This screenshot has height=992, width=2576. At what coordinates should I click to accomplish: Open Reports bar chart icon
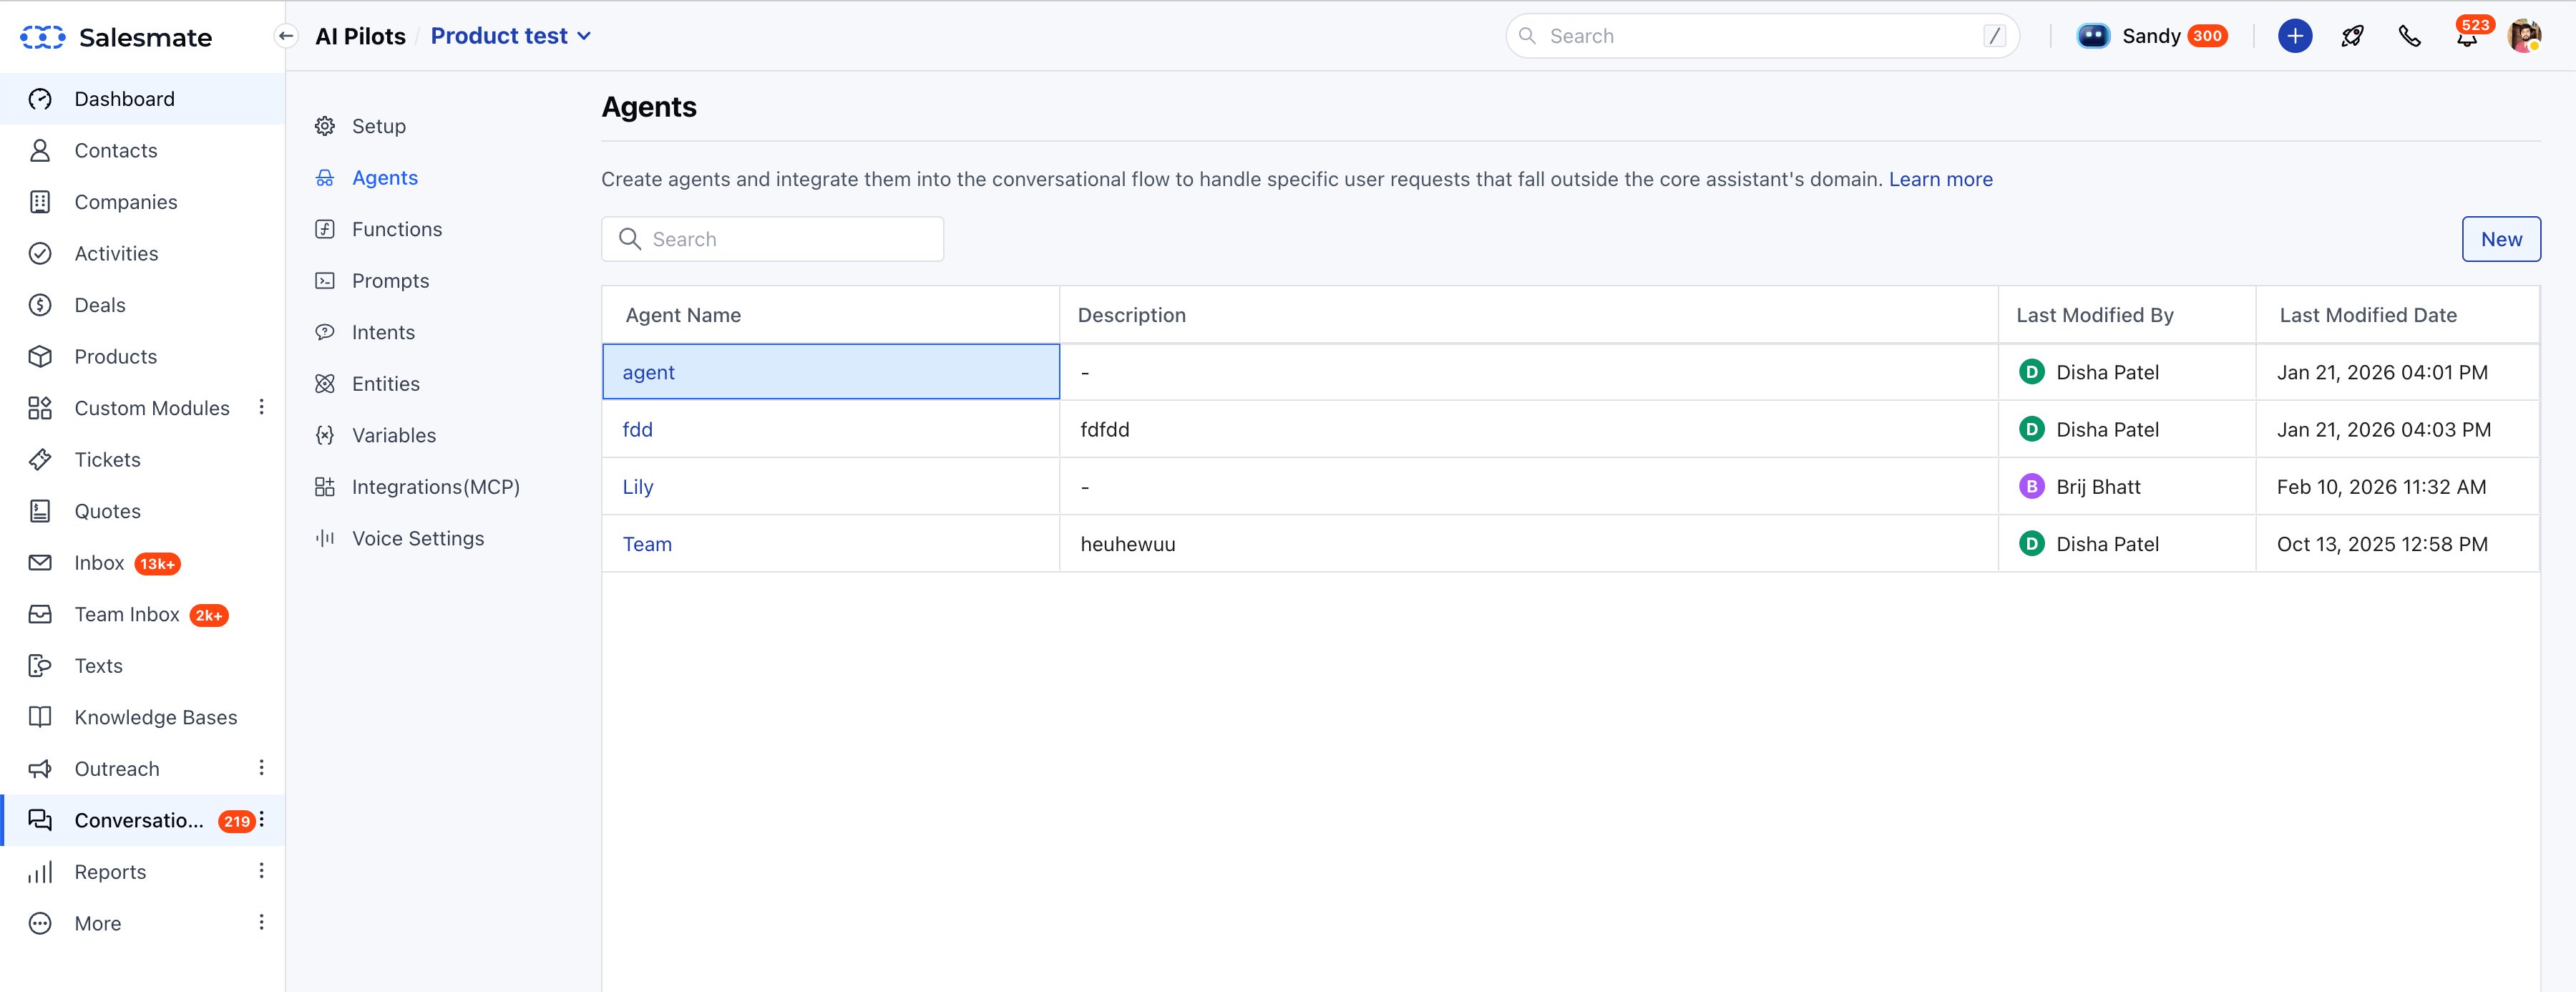coord(40,872)
